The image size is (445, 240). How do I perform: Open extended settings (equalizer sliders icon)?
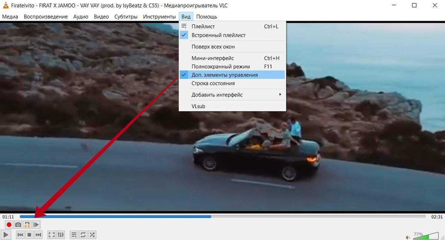tap(61, 234)
